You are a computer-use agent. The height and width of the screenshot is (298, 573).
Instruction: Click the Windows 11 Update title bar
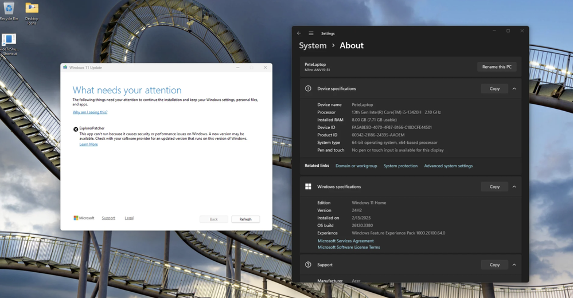(166, 68)
